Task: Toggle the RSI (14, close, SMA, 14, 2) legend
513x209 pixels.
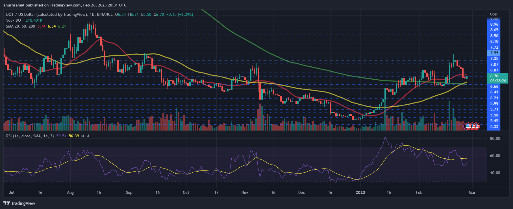Action: point(30,136)
